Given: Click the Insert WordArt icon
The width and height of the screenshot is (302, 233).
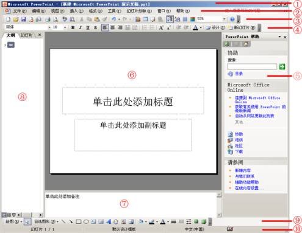Looking at the screenshot, I should tap(109, 221).
